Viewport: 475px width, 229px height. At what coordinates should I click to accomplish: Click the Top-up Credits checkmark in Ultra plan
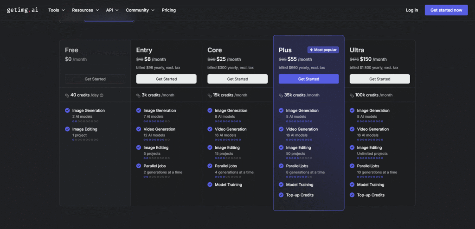pos(352,195)
